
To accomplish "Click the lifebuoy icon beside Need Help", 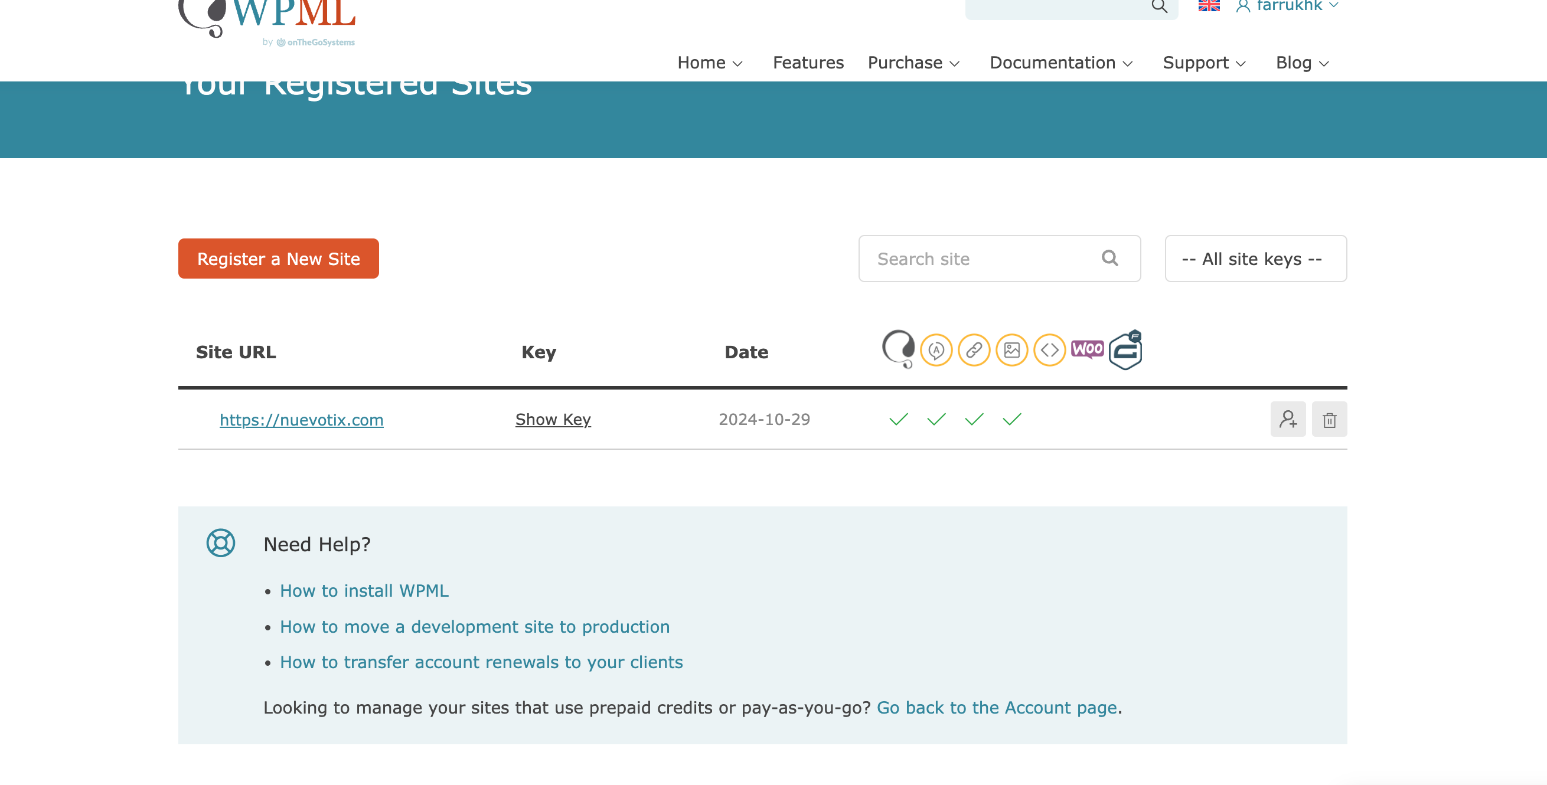I will (x=220, y=543).
